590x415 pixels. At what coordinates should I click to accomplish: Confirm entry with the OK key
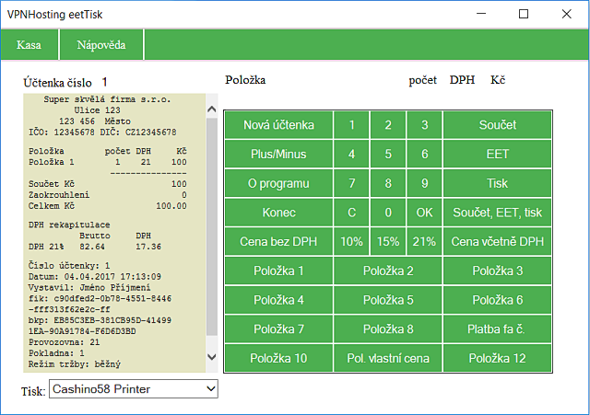(x=424, y=213)
